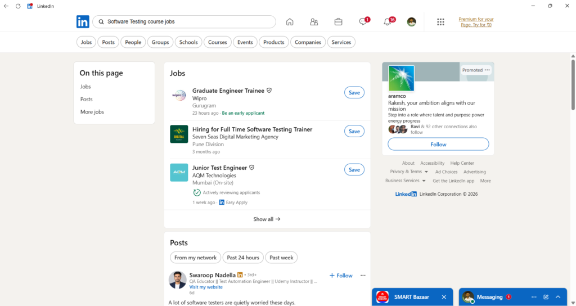Open the SMART Bazaar chat avatar
Screen dimensions: 576x306
coord(382,297)
